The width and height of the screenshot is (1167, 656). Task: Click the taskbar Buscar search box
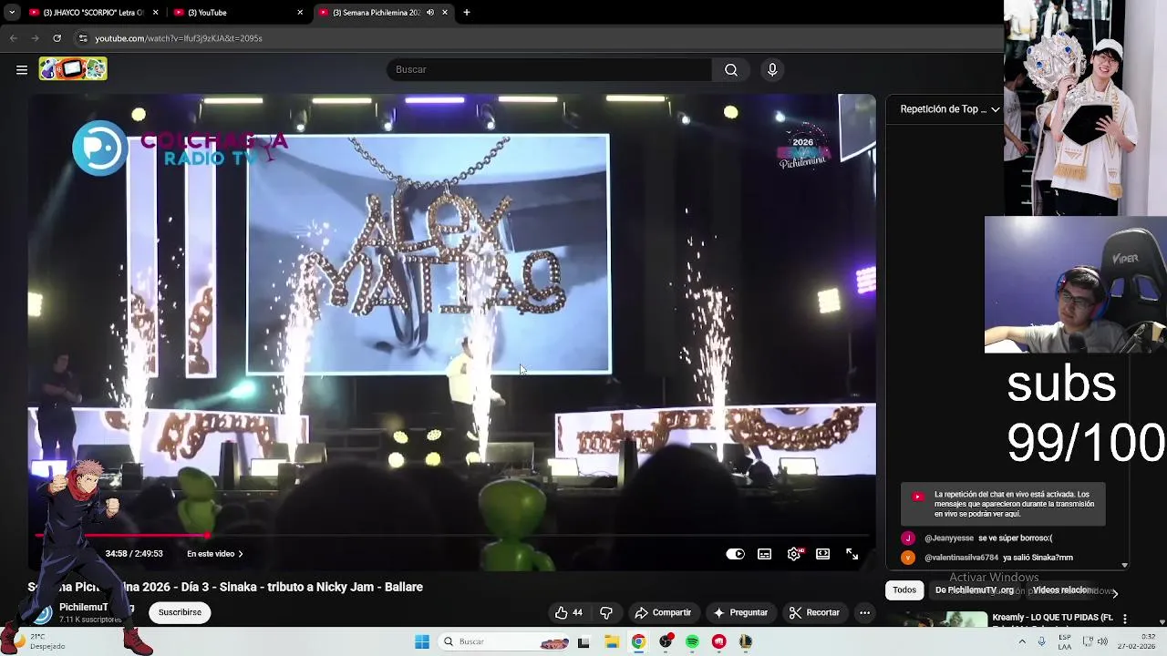504,641
